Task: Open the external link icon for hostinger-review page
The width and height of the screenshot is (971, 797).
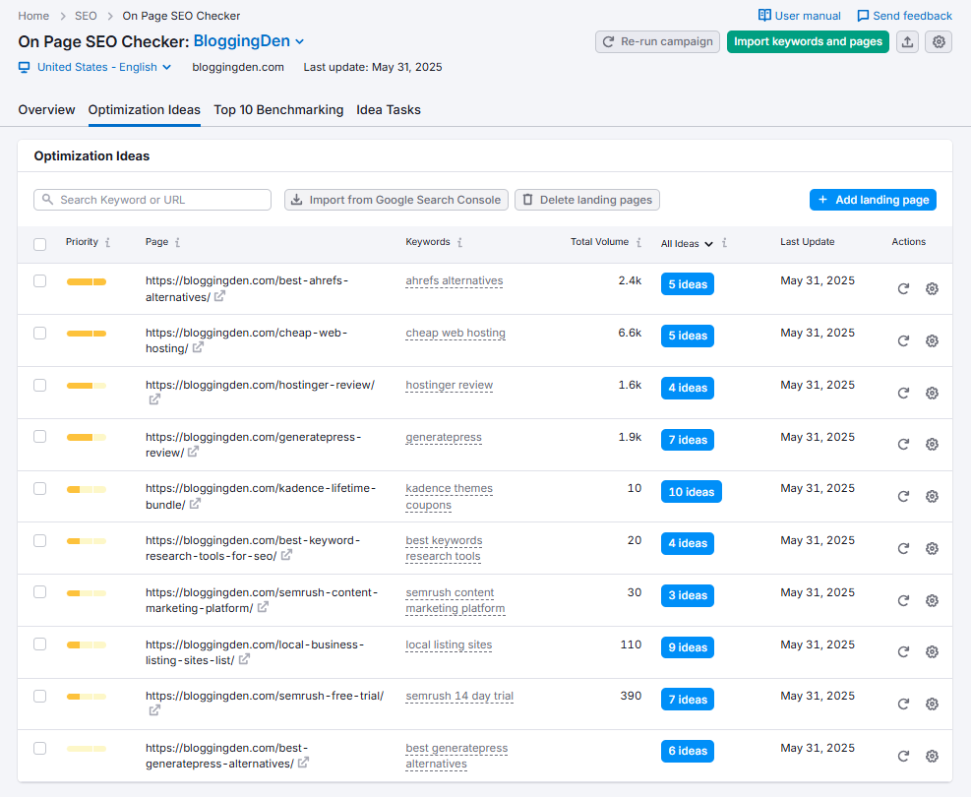Action: click(x=154, y=398)
